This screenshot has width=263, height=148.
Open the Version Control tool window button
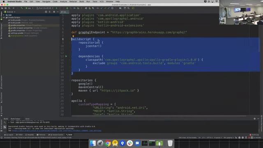click(x=56, y=135)
